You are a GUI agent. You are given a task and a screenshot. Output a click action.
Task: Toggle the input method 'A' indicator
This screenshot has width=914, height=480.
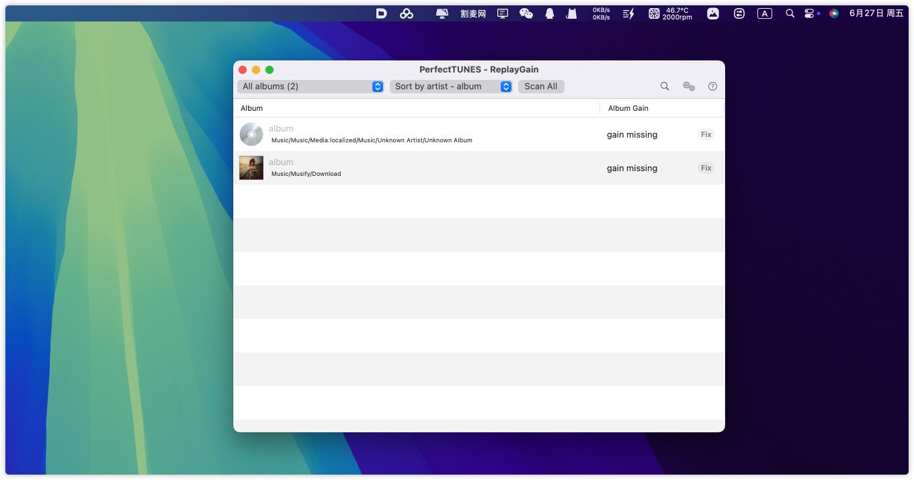pos(765,13)
